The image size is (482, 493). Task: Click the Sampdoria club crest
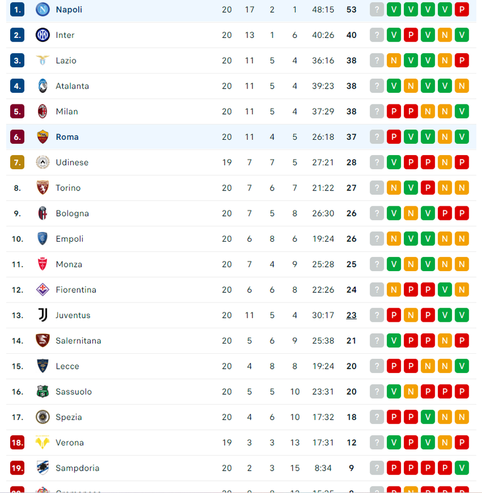[x=43, y=468]
